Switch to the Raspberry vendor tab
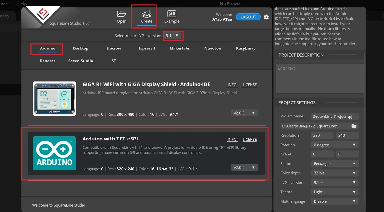Screen dimensions: 384x212 pos(246,49)
